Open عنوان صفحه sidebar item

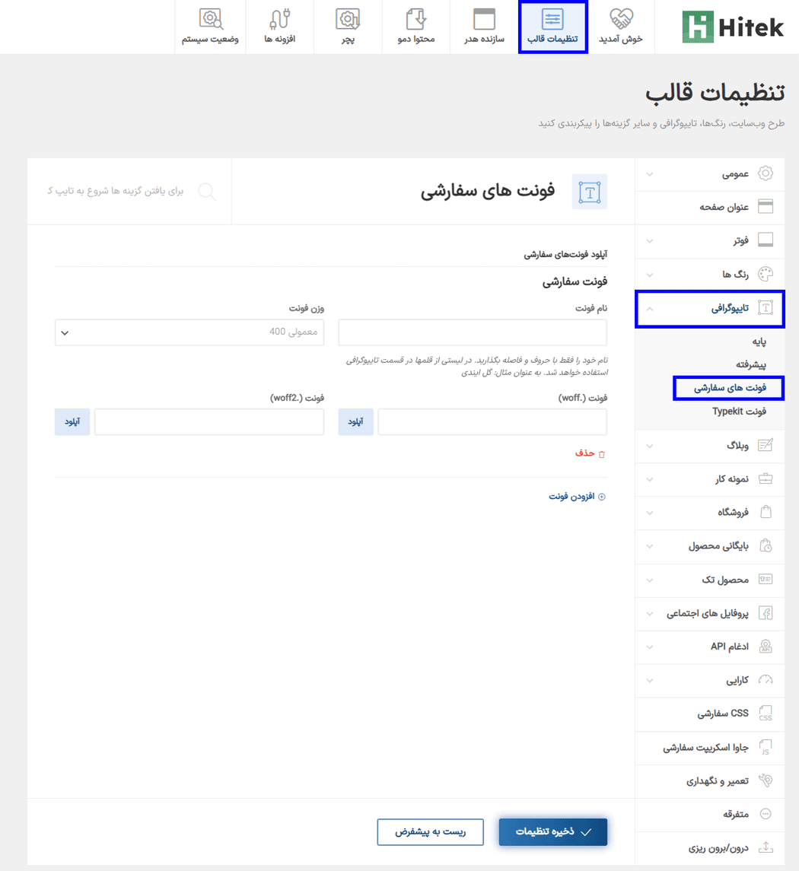pos(709,207)
